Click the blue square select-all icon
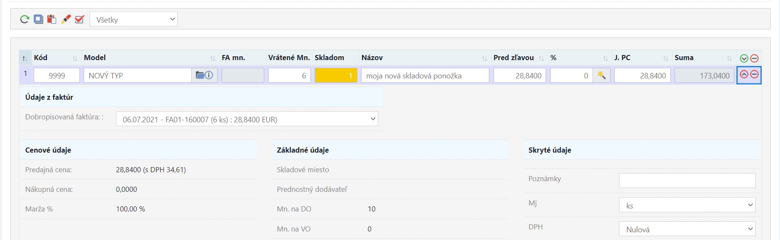This screenshot has width=780, height=240. click(x=38, y=19)
